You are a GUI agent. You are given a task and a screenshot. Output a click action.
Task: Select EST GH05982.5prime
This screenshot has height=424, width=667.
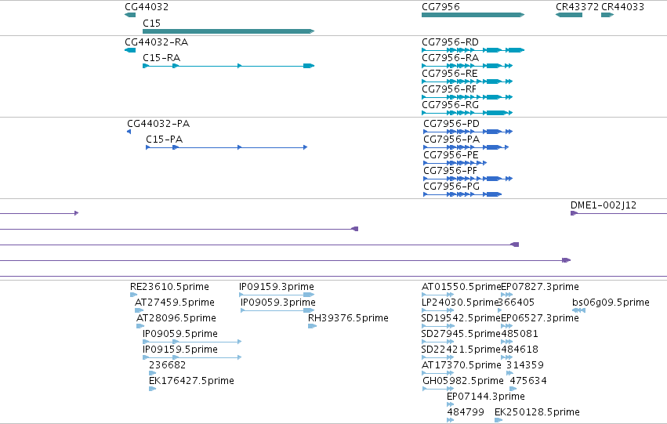coord(437,390)
